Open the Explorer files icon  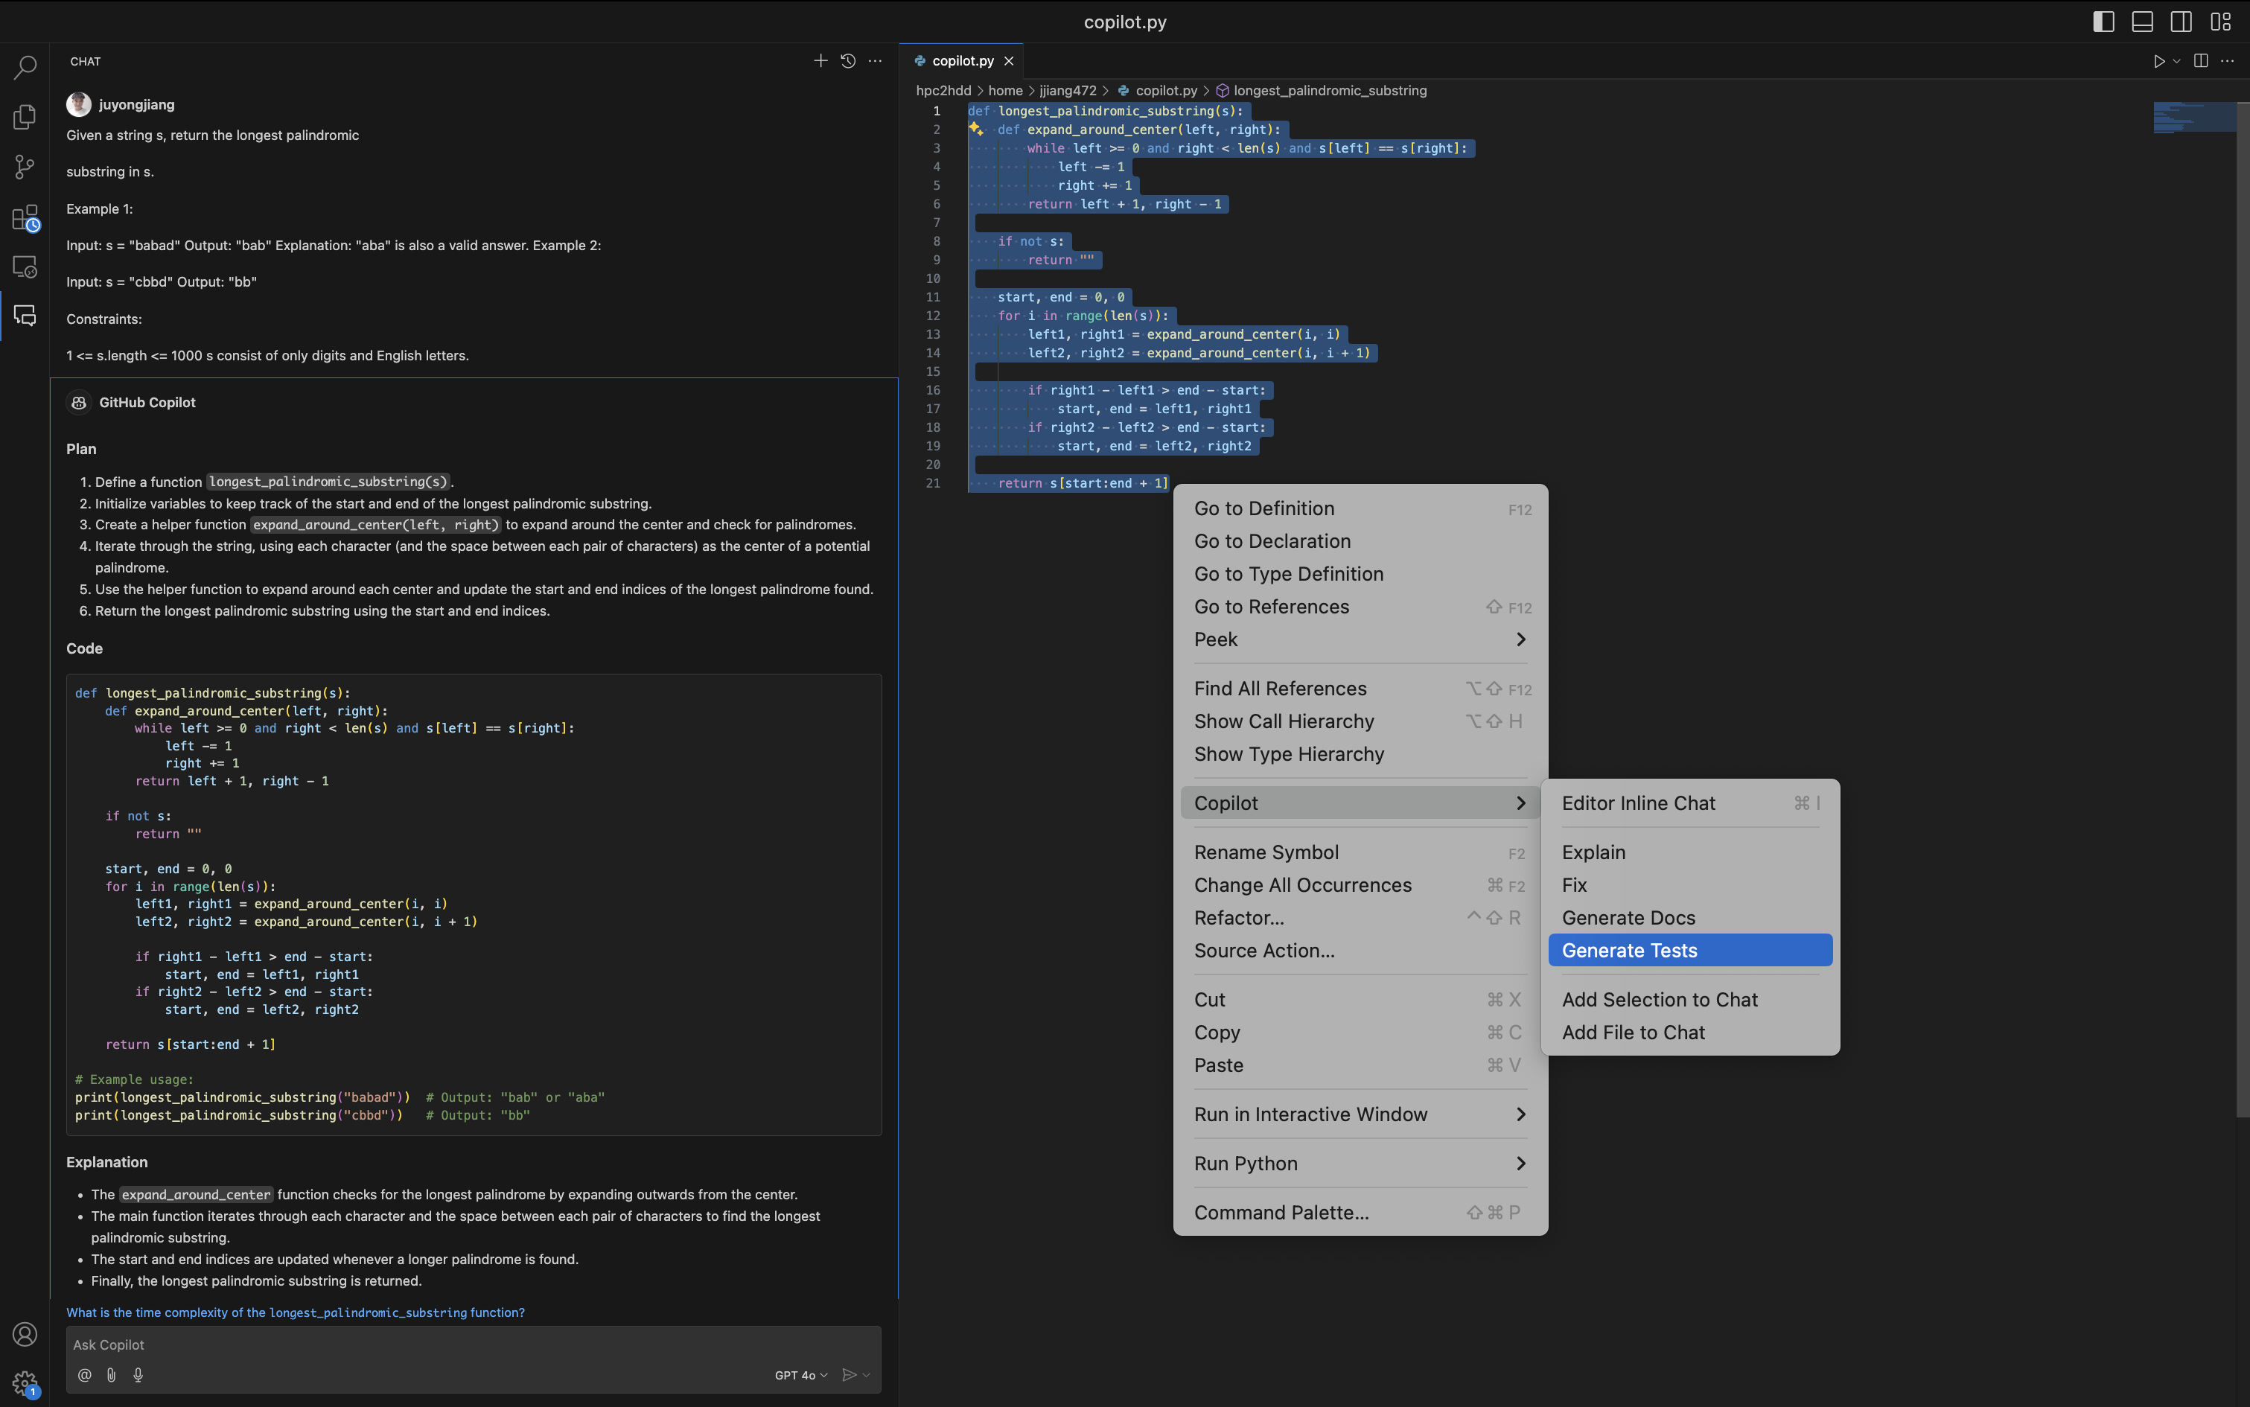[25, 118]
